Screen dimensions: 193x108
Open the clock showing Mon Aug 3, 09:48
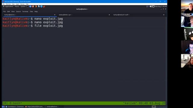[161, 6]
